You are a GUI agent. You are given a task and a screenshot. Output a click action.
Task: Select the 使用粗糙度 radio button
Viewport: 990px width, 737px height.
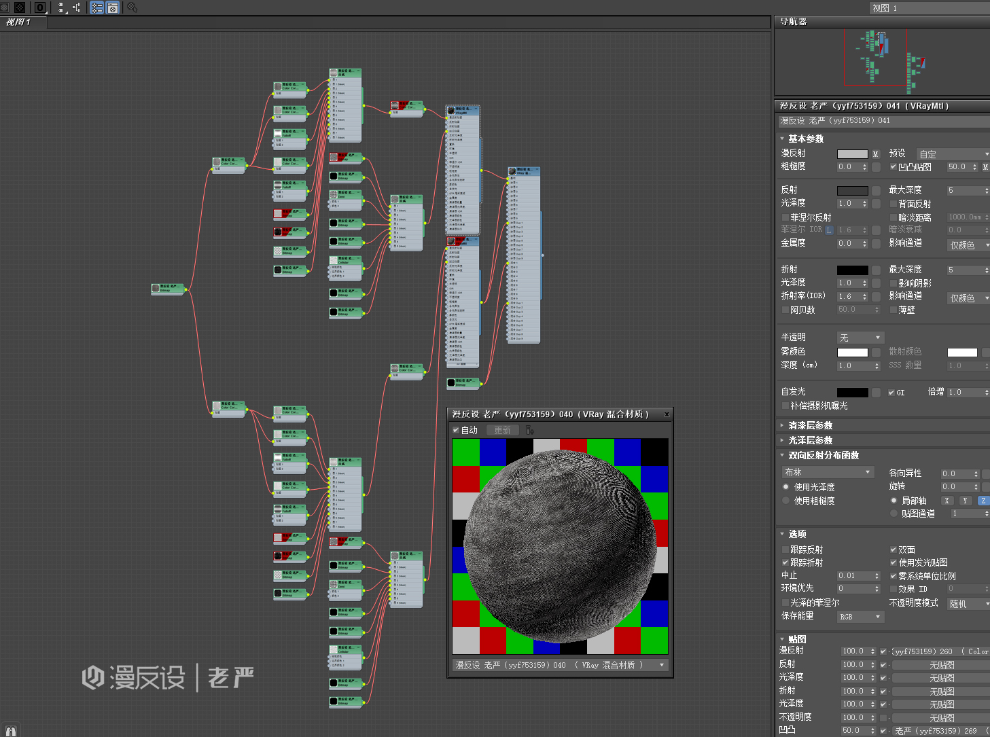point(786,501)
